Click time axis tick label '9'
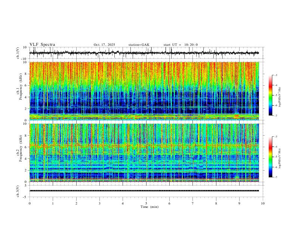Image resolution: width=296 pixels, height=228 pixels. pyautogui.click(x=239, y=203)
